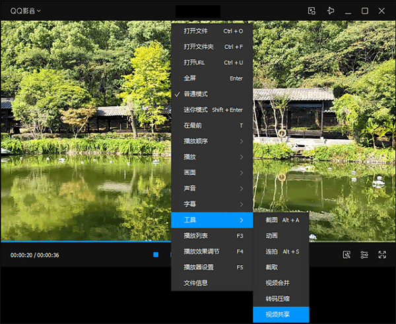
Task: Click the stop playback square button
Action: click(156, 255)
